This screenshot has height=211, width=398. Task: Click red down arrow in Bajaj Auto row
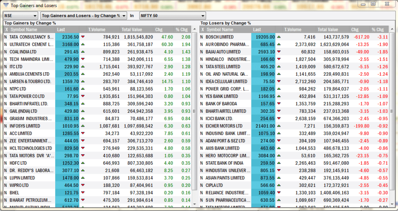click(x=278, y=52)
